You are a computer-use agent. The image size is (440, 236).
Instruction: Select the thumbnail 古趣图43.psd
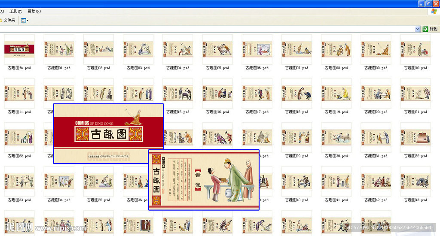point(416,182)
